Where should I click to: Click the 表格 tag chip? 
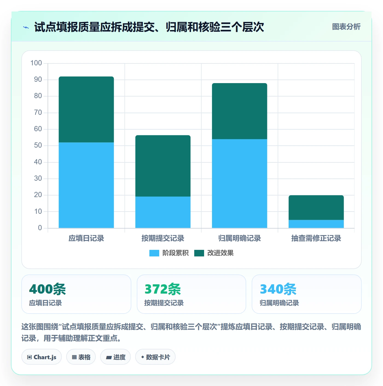[x=81, y=357]
